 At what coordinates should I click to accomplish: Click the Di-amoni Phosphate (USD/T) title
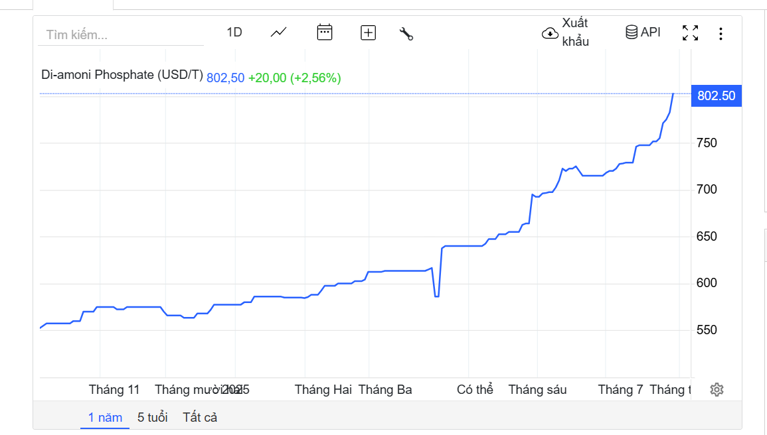click(x=122, y=75)
